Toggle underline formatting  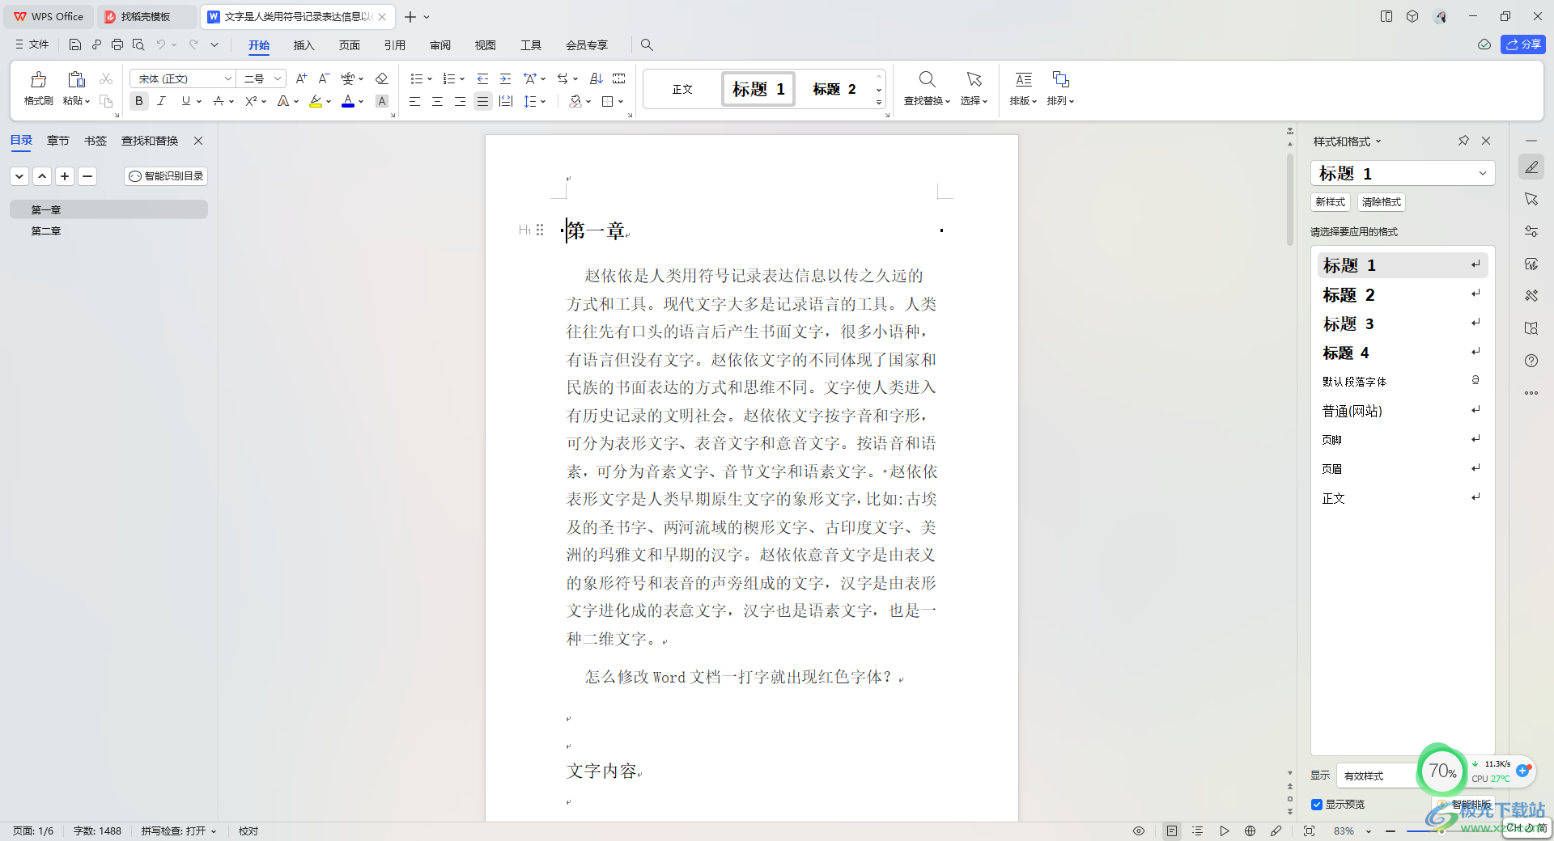tap(186, 101)
